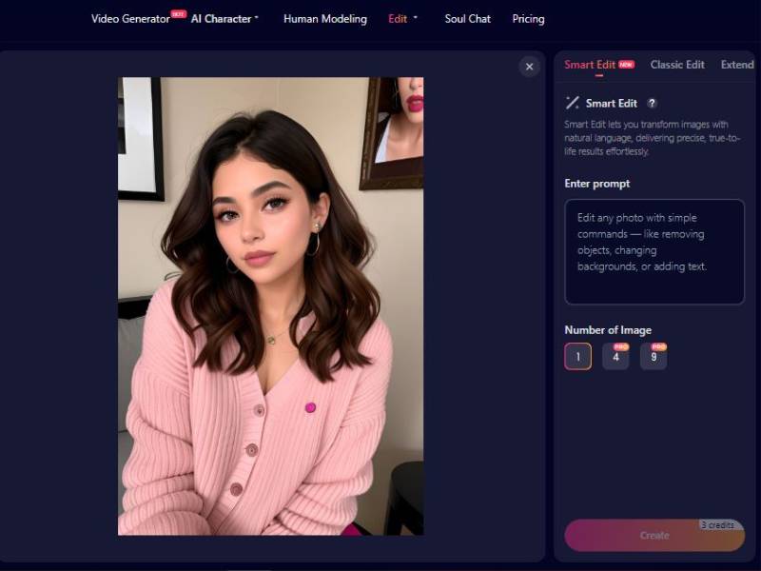Select 1 as number of images
761x571 pixels.
click(x=577, y=355)
